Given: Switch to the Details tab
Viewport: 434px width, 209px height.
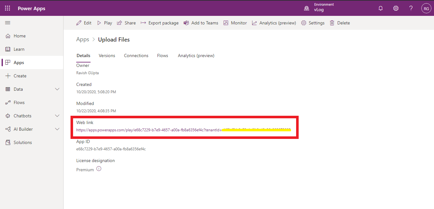Looking at the screenshot, I should coord(84,56).
